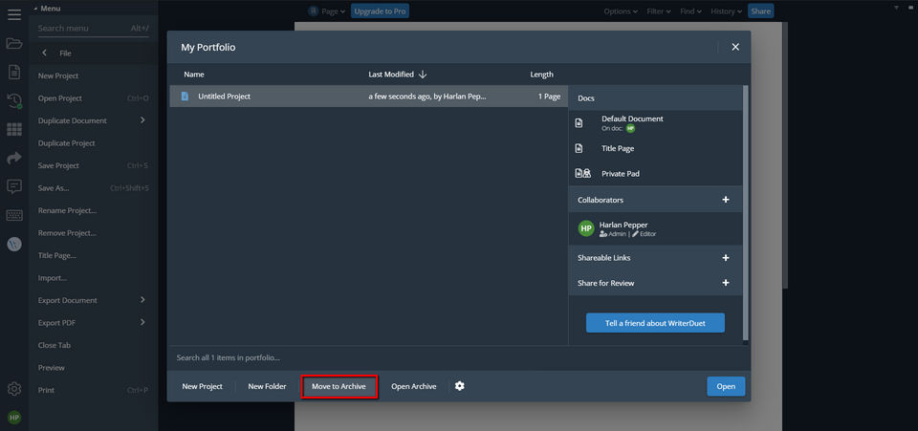Click plus next to Share for Review
The height and width of the screenshot is (431, 918).
click(726, 283)
